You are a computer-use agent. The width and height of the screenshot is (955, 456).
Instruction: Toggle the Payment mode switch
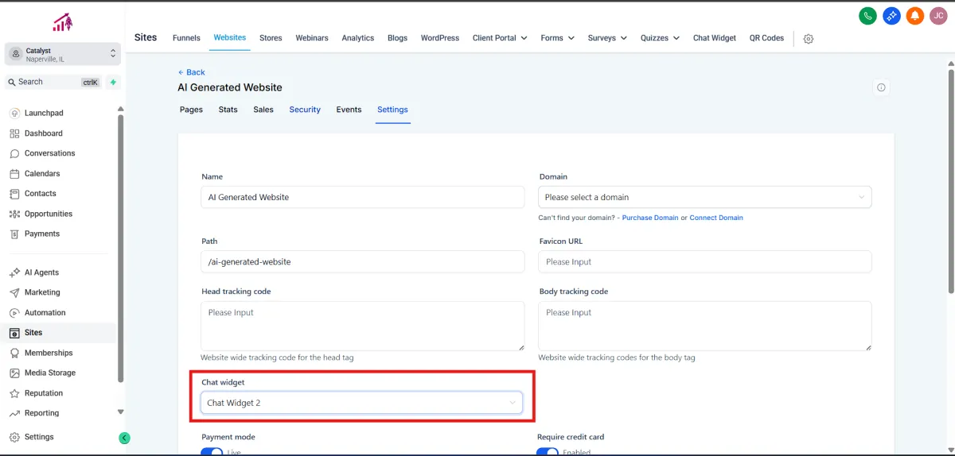click(212, 451)
